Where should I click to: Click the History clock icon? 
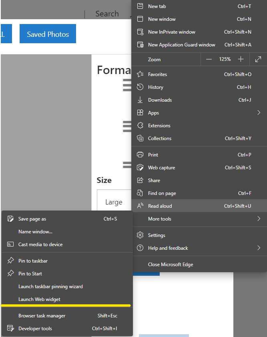point(140,87)
